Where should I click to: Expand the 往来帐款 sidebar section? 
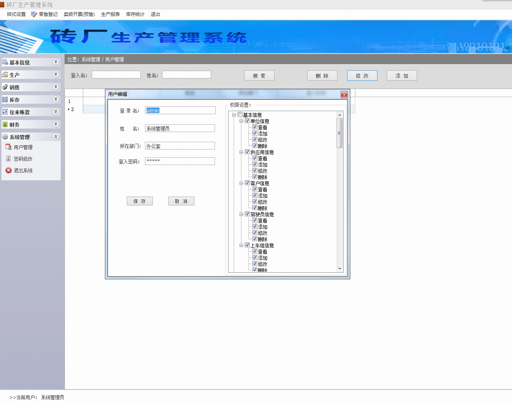tap(56, 111)
